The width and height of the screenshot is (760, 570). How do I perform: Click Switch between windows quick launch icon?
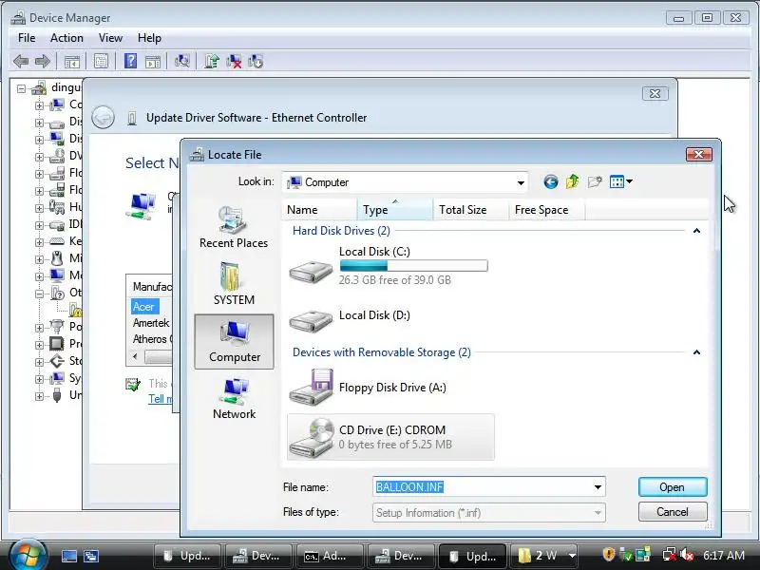tap(91, 556)
